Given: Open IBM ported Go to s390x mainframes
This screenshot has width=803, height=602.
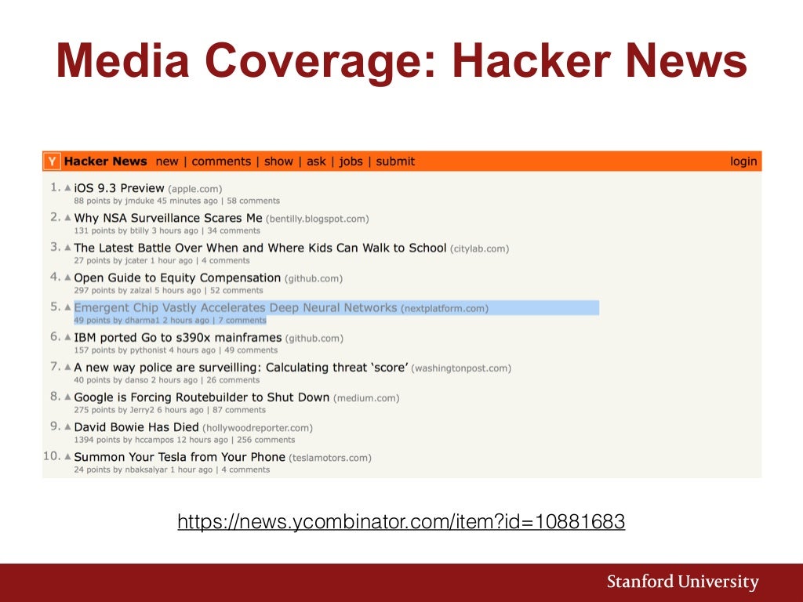Looking at the screenshot, I should click(x=178, y=338).
